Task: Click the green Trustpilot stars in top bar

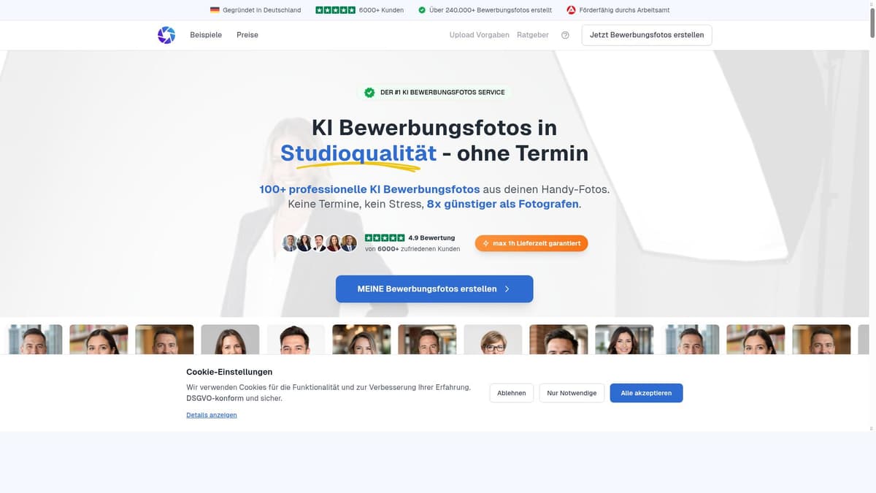Action: click(335, 10)
